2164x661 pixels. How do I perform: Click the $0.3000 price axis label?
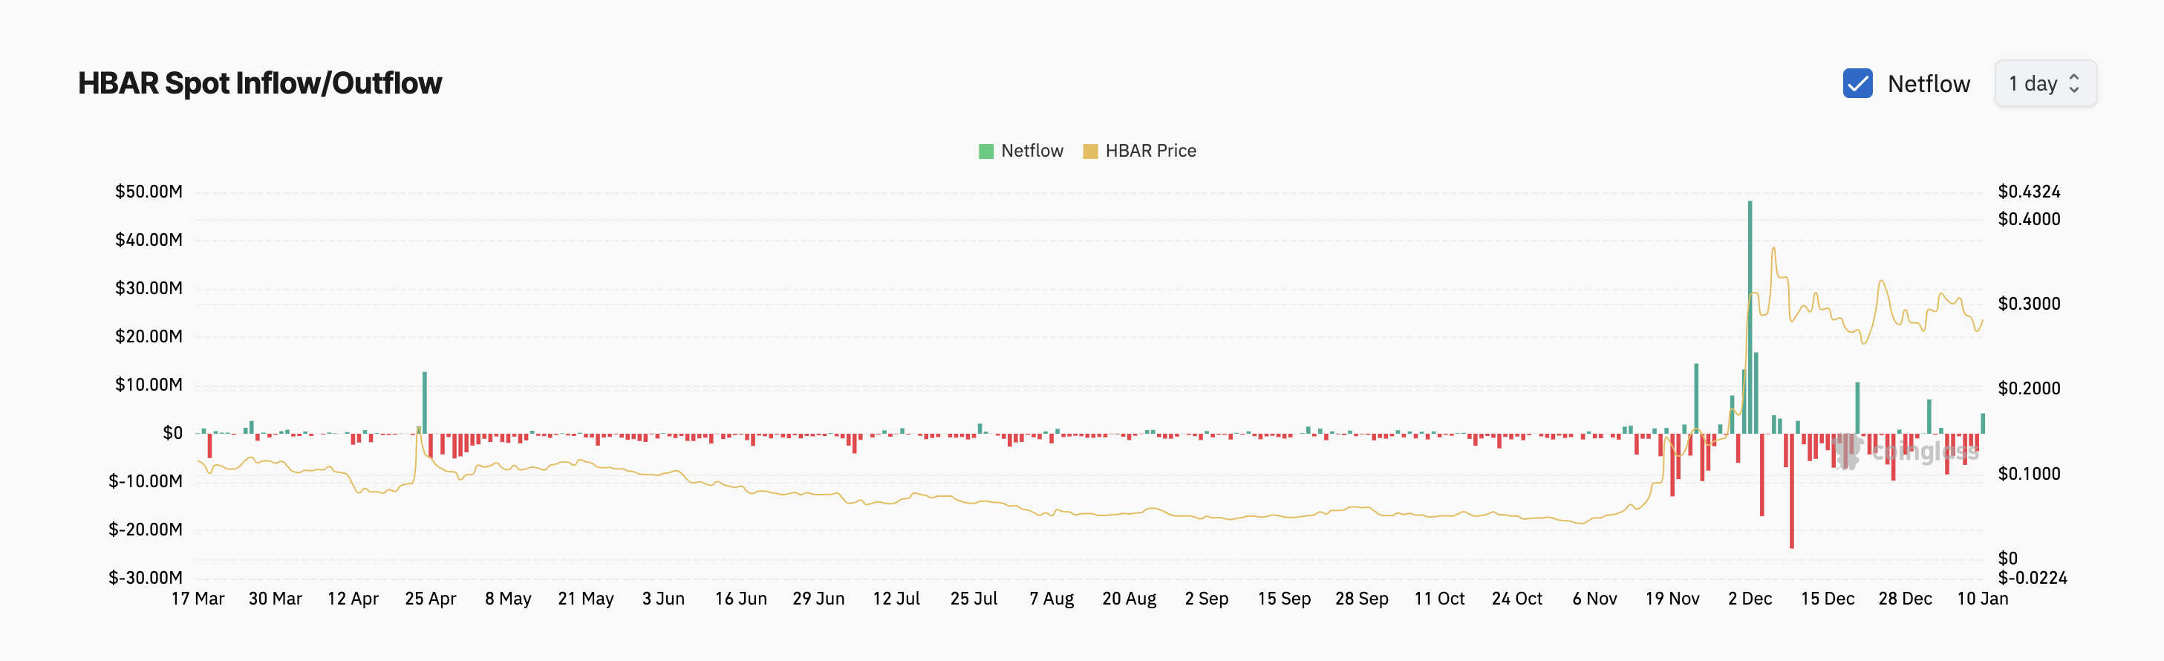2029,304
